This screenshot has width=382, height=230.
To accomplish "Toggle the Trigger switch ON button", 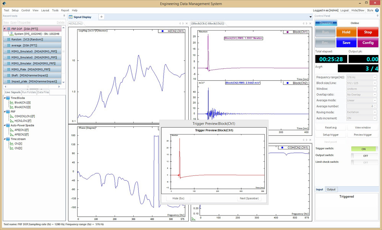I will click(x=364, y=149).
